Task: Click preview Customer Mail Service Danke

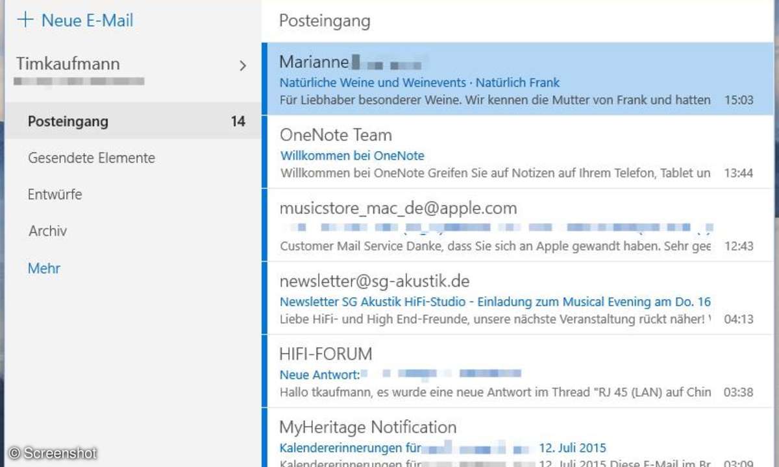Action: (x=495, y=246)
